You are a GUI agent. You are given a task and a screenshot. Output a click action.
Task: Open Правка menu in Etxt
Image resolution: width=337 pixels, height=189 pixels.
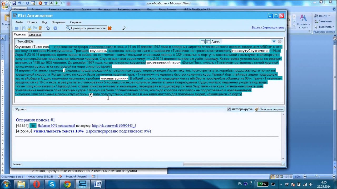point(32,22)
